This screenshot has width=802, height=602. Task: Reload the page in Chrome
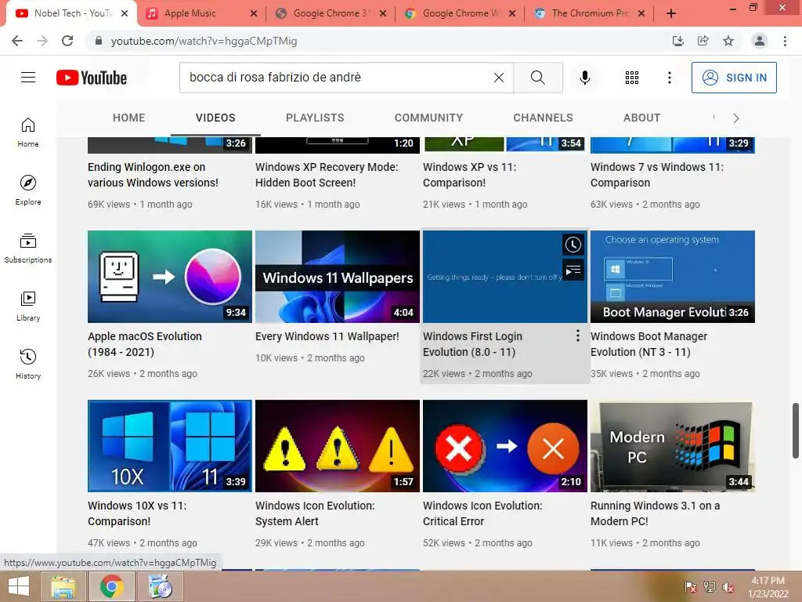coord(67,41)
